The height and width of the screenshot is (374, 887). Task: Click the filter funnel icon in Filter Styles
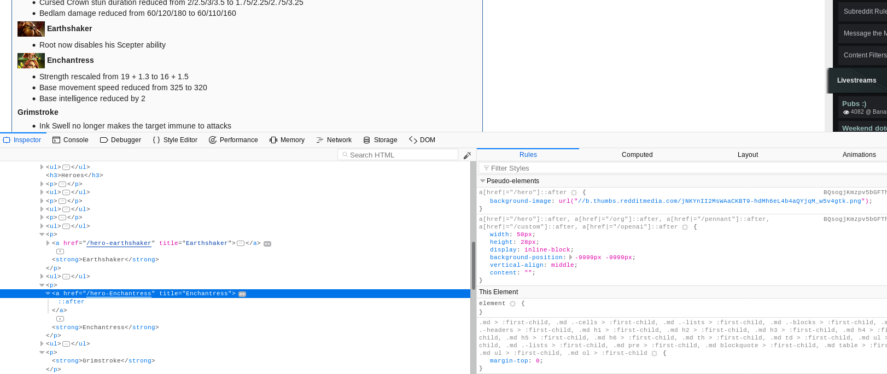tap(486, 168)
